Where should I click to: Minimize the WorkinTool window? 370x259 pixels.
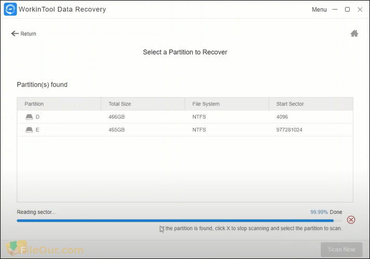tap(335, 9)
